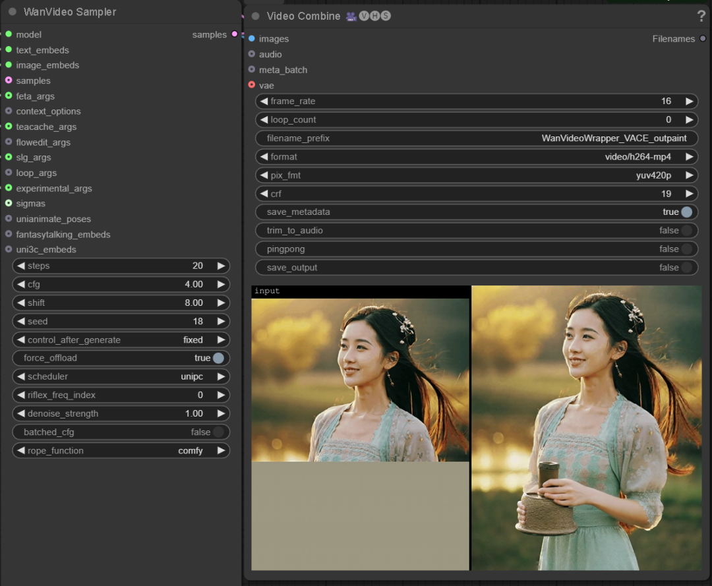
Task: Click the images input connector on Video Combine
Action: coord(252,38)
